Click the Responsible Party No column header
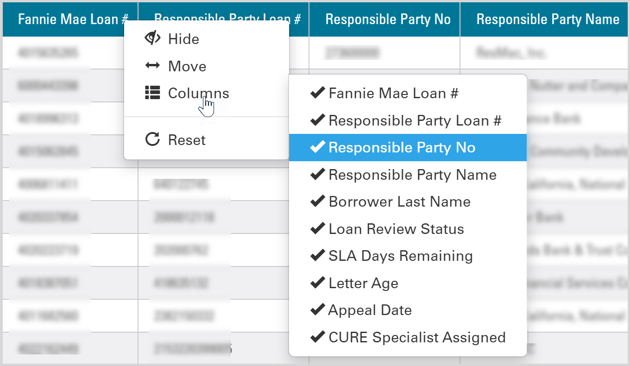Screen dimensions: 630x366 coord(388,19)
